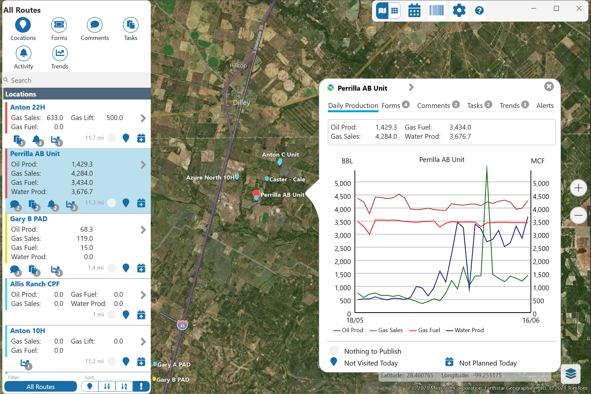The height and width of the screenshot is (394, 591).
Task: Open the map layers button
Action: click(571, 373)
